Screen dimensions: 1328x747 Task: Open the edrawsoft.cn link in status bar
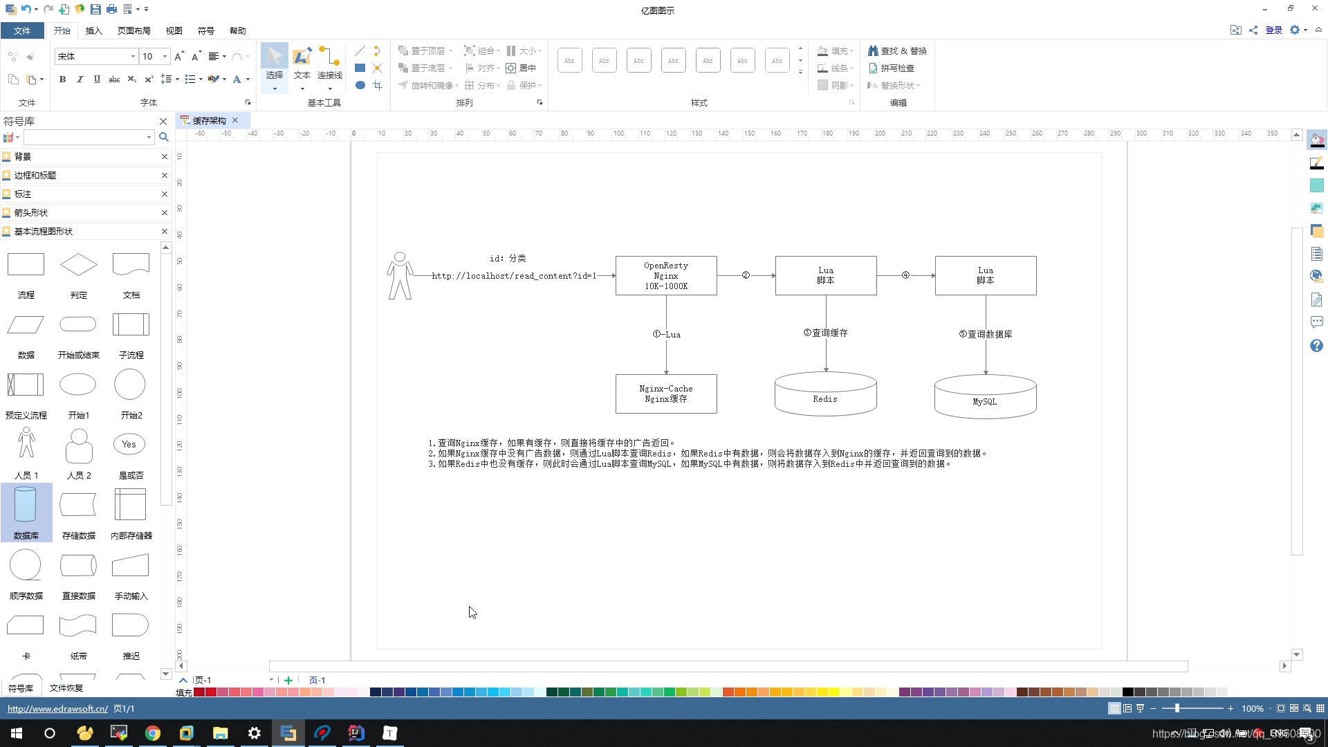pyautogui.click(x=57, y=708)
